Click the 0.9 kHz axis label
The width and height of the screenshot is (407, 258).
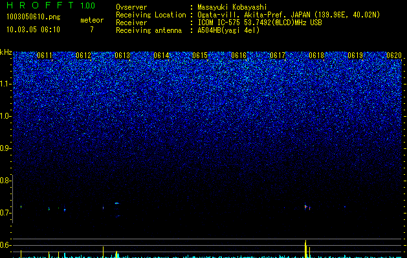click(5, 148)
